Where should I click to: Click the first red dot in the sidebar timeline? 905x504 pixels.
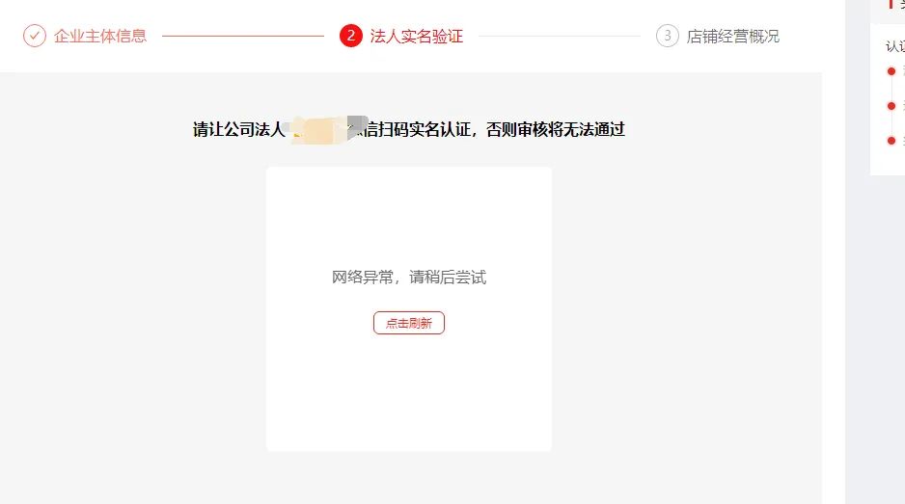tap(891, 71)
